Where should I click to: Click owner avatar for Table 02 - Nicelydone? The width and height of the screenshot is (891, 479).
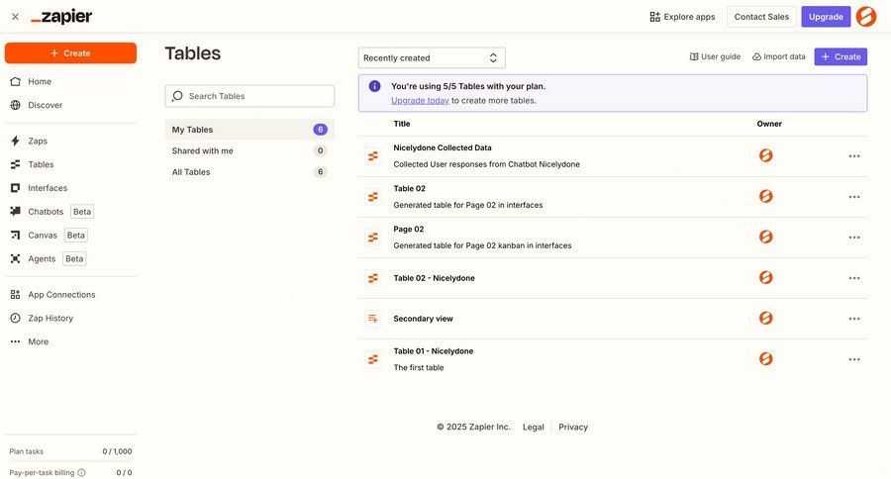tap(766, 277)
